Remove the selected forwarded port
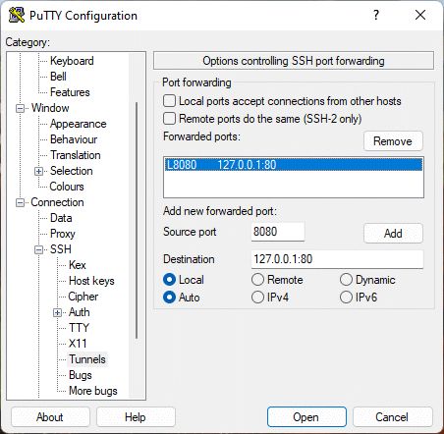 tap(393, 141)
